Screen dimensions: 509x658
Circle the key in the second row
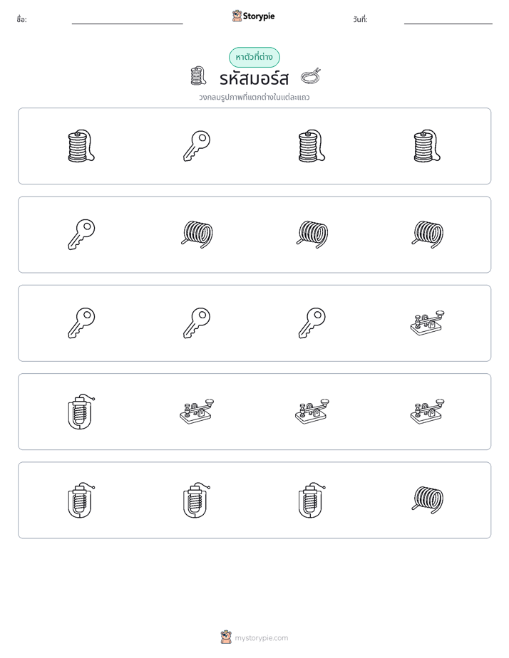click(x=81, y=234)
